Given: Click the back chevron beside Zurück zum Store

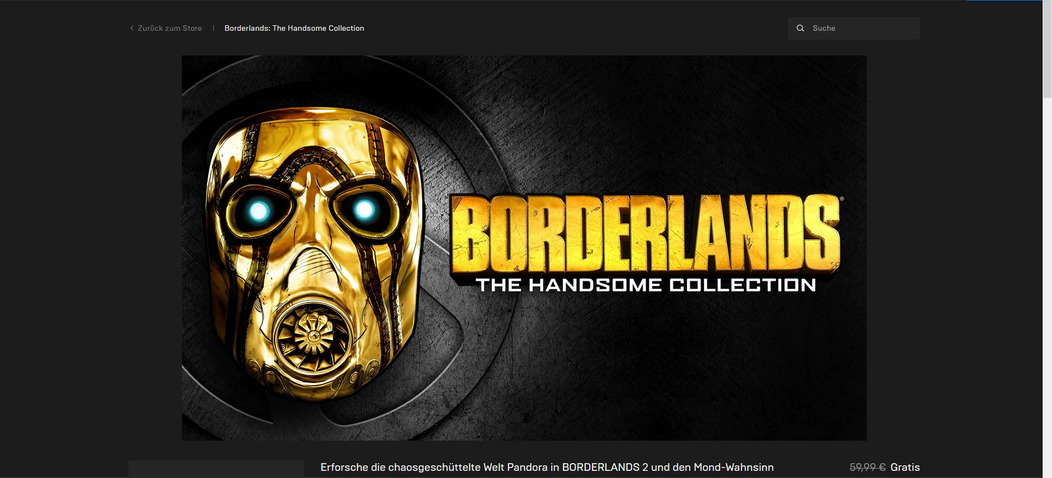Looking at the screenshot, I should [132, 28].
